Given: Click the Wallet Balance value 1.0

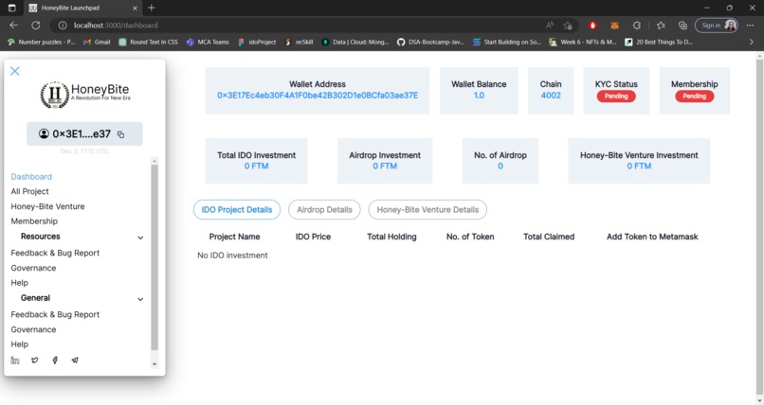Looking at the screenshot, I should (x=479, y=96).
